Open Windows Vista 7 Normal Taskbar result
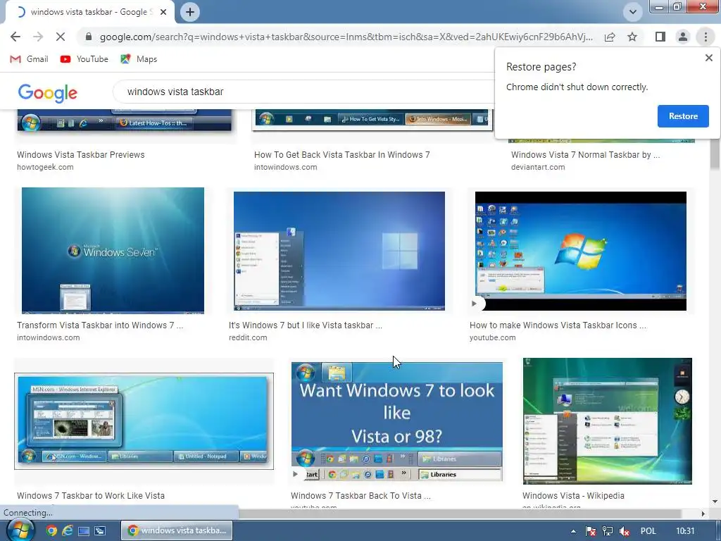 tap(585, 154)
